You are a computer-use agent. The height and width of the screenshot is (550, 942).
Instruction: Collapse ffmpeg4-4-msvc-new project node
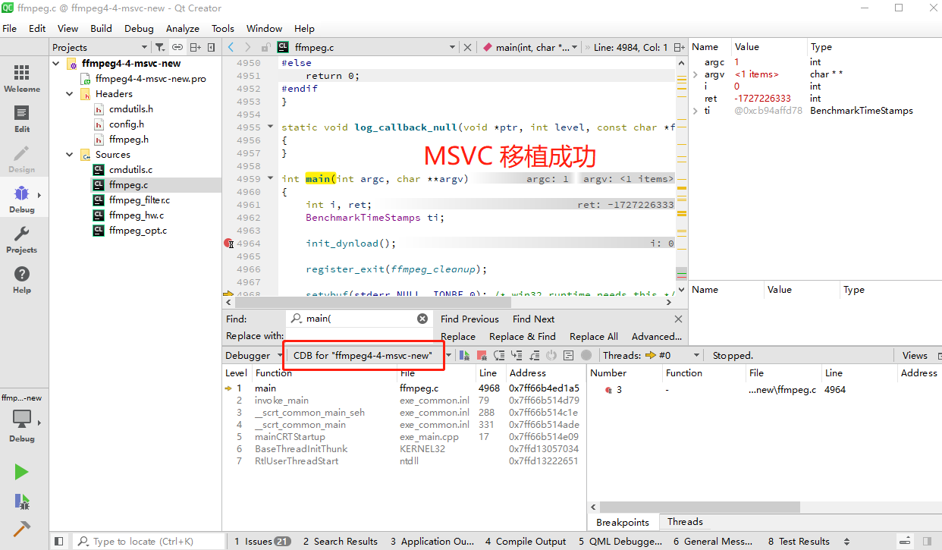(56, 63)
